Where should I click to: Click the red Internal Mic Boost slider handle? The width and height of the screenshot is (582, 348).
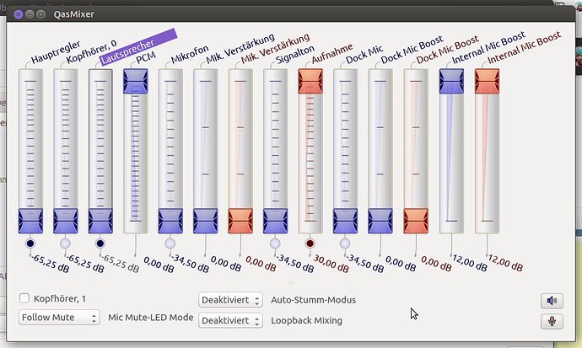click(487, 81)
